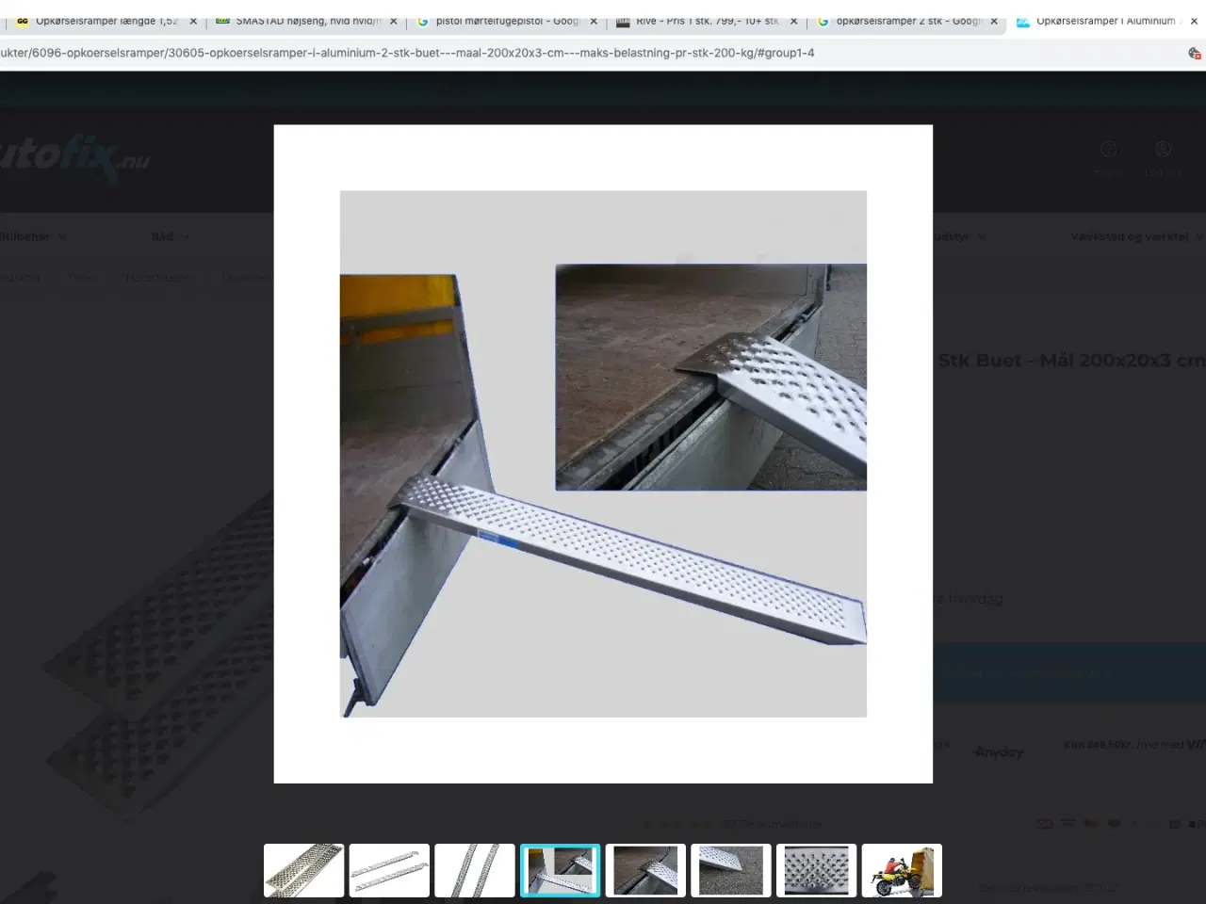Select the third thumbnail of two upright ramps
The height and width of the screenshot is (904, 1206).
tap(475, 870)
